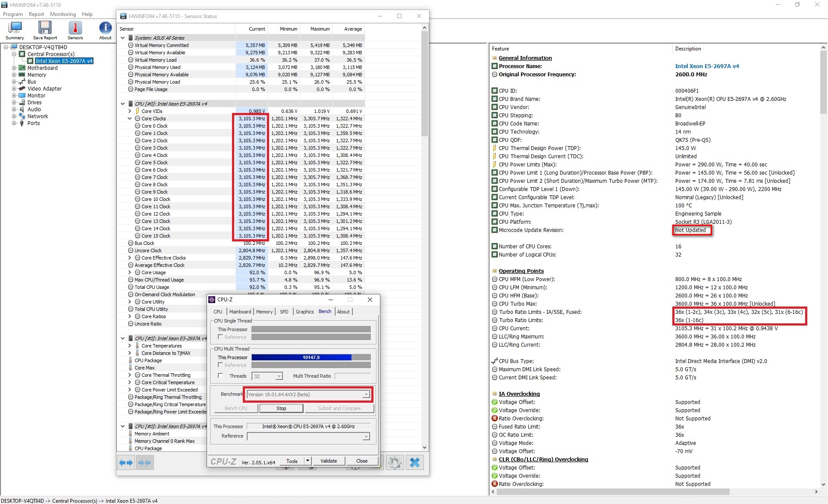
Task: Click the Validate button in CPU-Z
Action: (x=329, y=461)
